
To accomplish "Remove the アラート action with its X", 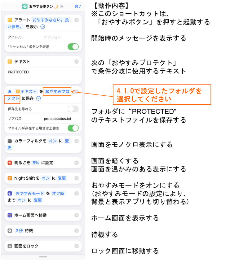I will 77,20.
